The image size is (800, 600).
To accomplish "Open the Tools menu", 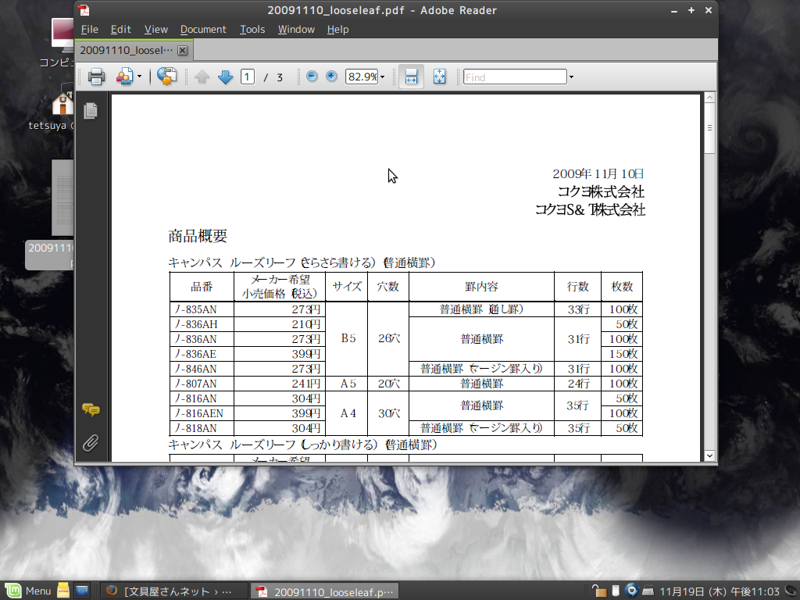I will 252,30.
